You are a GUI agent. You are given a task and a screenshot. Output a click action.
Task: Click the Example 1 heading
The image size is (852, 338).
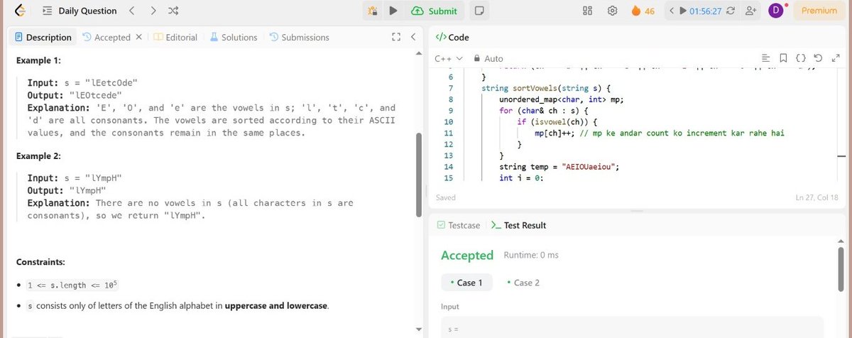tap(39, 60)
